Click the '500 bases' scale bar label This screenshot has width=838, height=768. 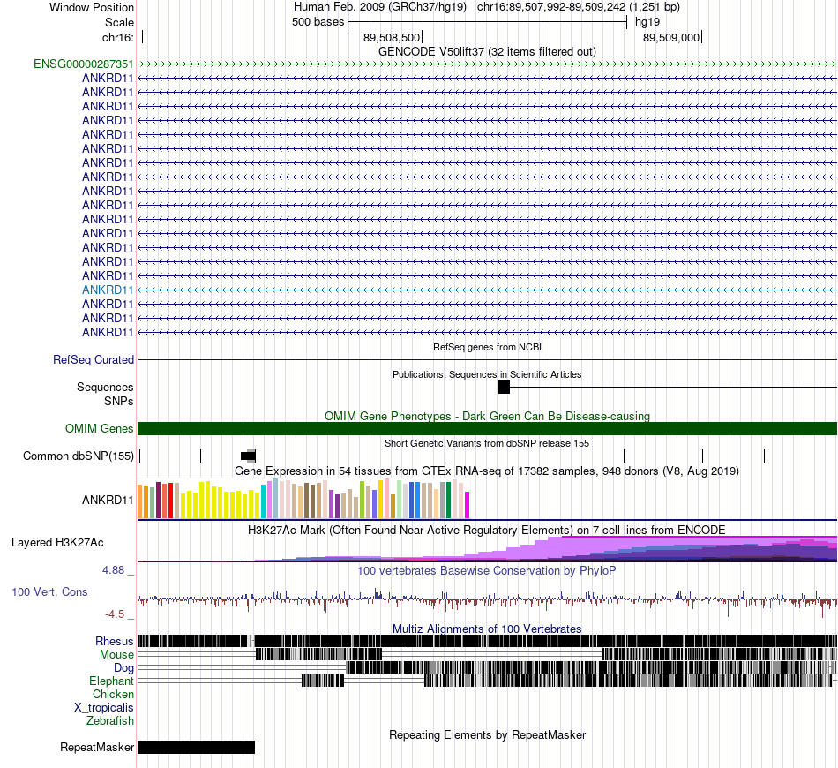point(318,22)
